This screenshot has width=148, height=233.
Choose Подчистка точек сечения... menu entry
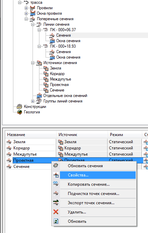[94, 194]
